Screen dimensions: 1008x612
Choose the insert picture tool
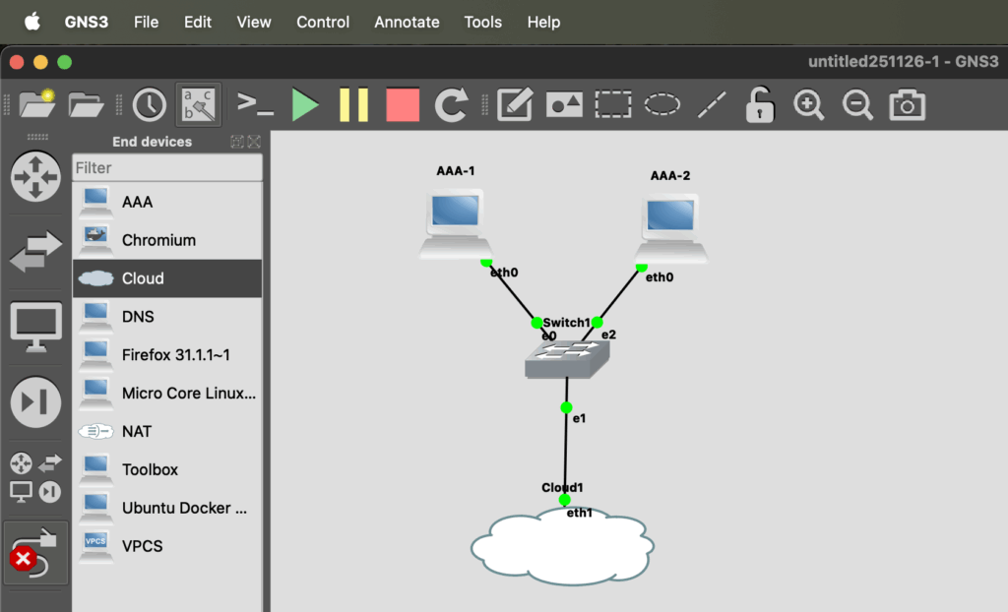coord(564,104)
